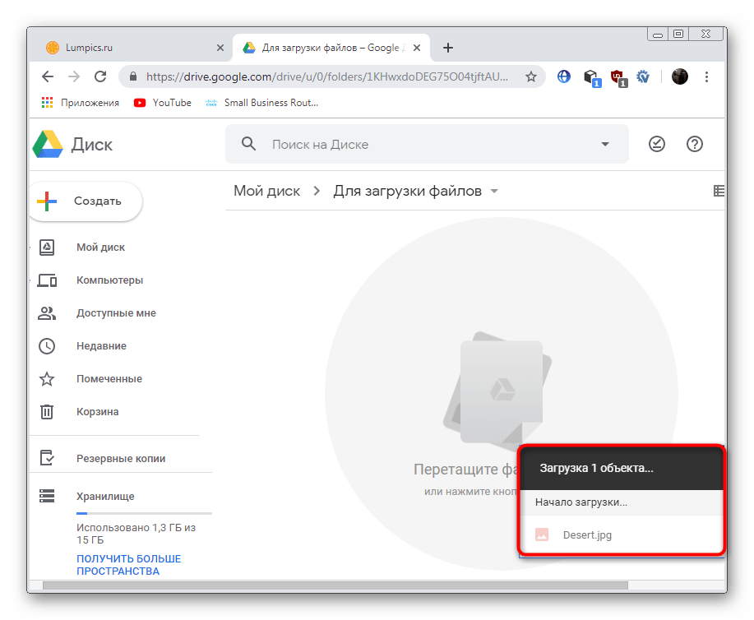Open Компьютеры in sidebar
The image size is (754, 620).
click(x=109, y=280)
